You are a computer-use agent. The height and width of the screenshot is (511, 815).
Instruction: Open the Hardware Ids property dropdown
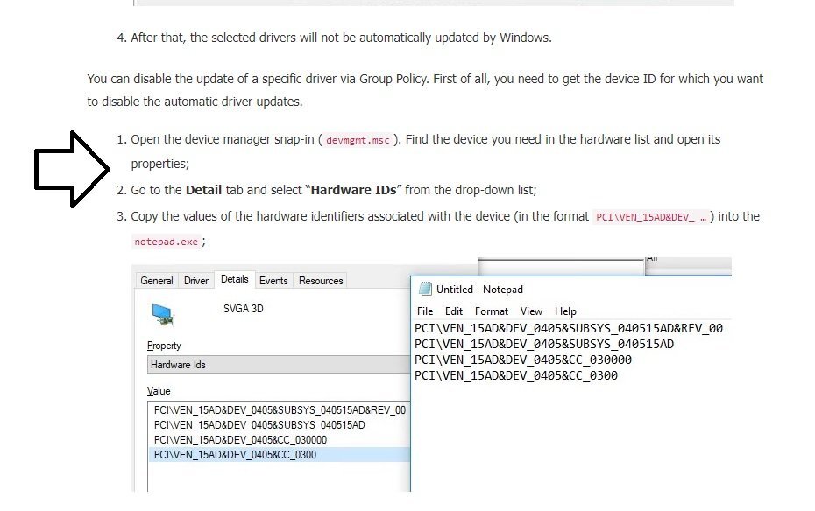pyautogui.click(x=279, y=365)
